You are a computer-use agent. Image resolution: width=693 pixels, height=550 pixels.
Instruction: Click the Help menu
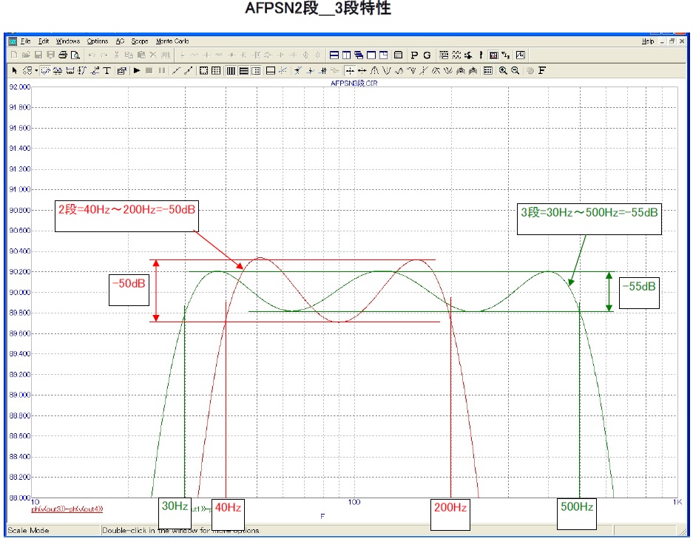pyautogui.click(x=648, y=41)
